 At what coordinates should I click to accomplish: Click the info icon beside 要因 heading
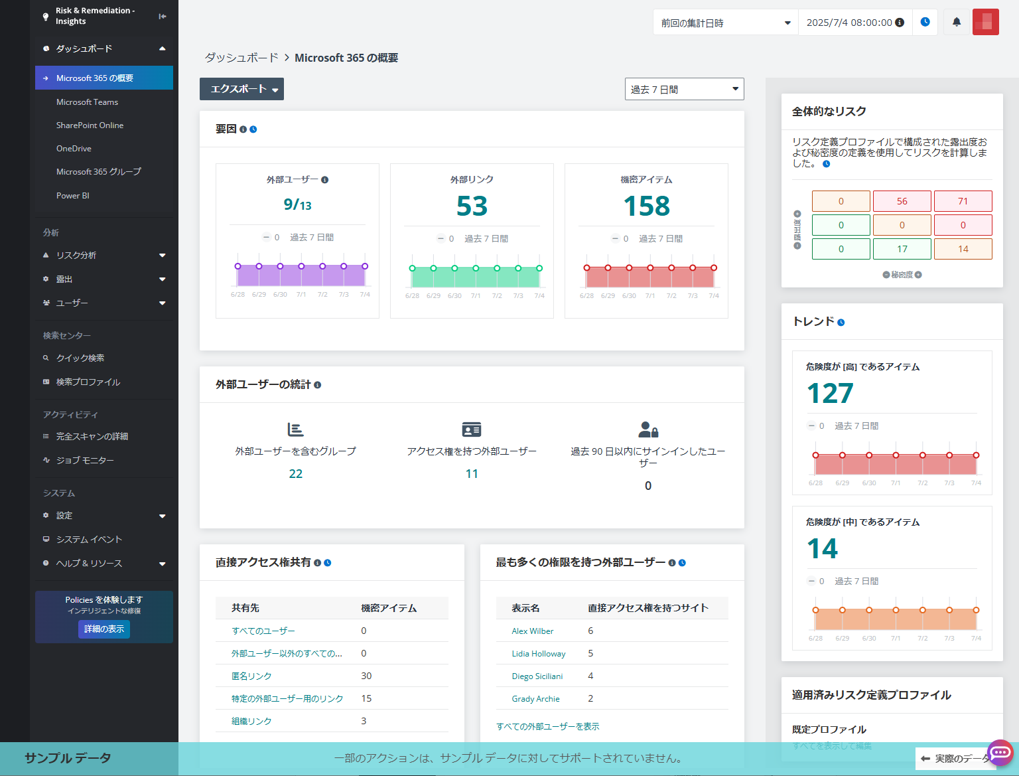[243, 129]
